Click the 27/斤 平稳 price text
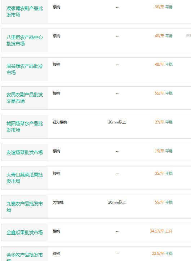 [x=164, y=122]
